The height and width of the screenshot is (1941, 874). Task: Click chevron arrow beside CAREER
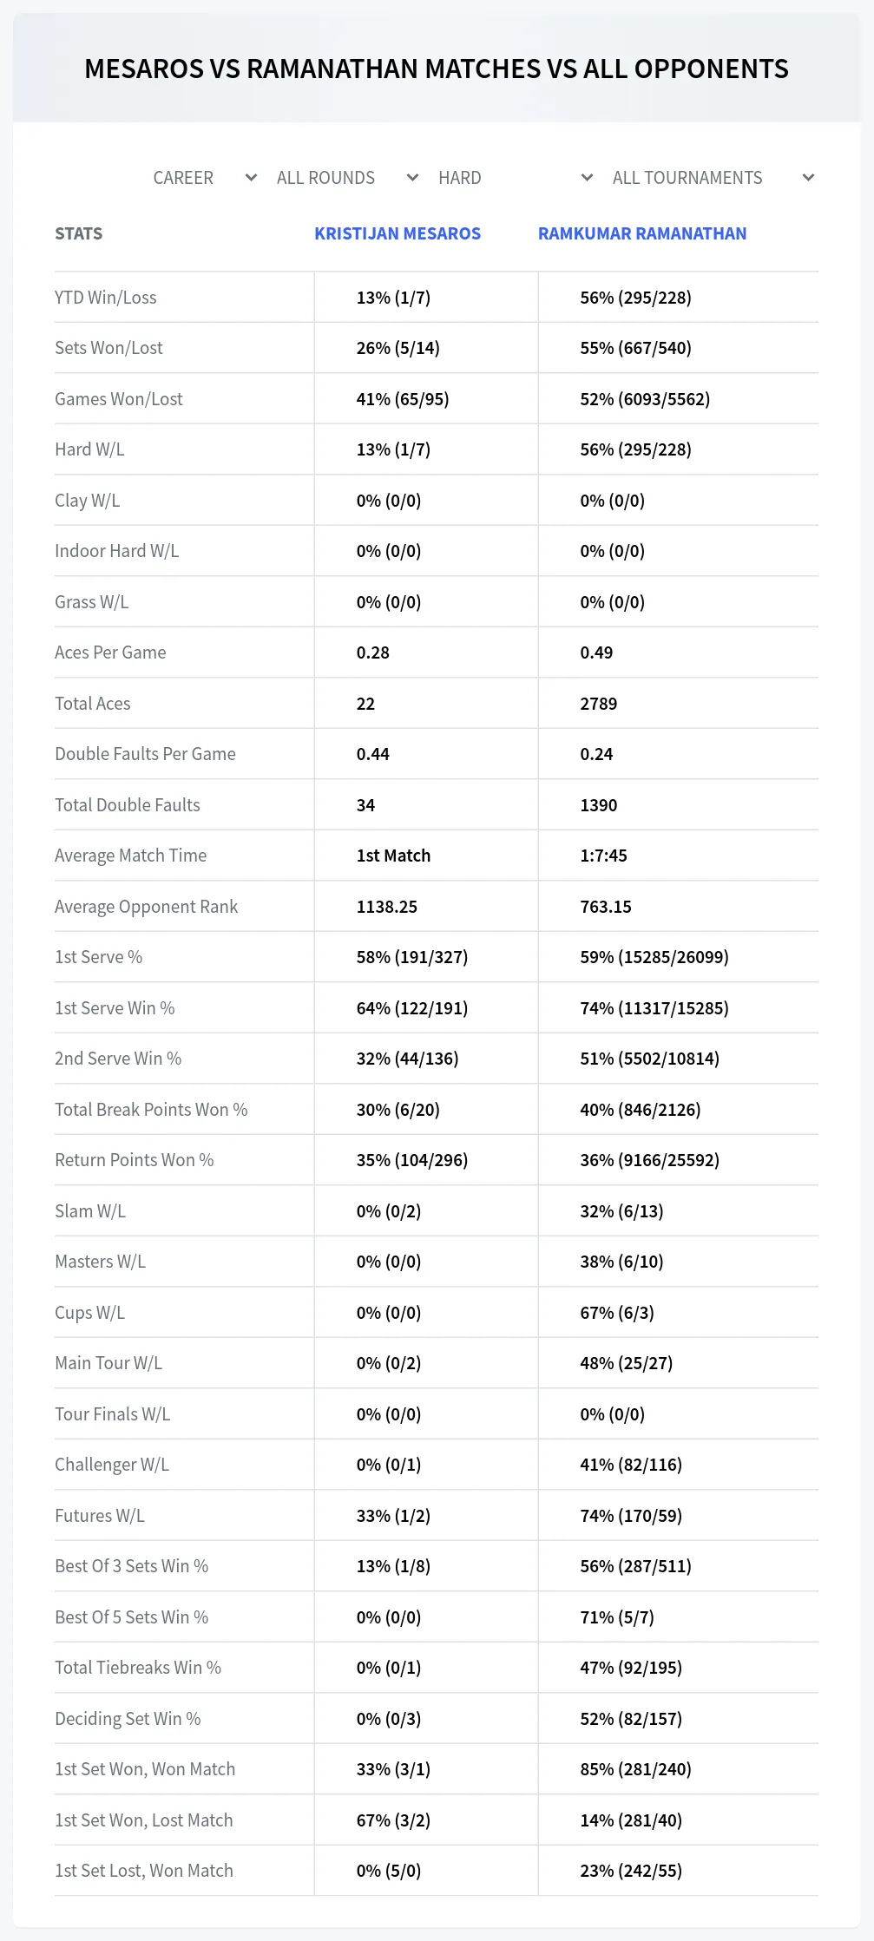click(251, 178)
